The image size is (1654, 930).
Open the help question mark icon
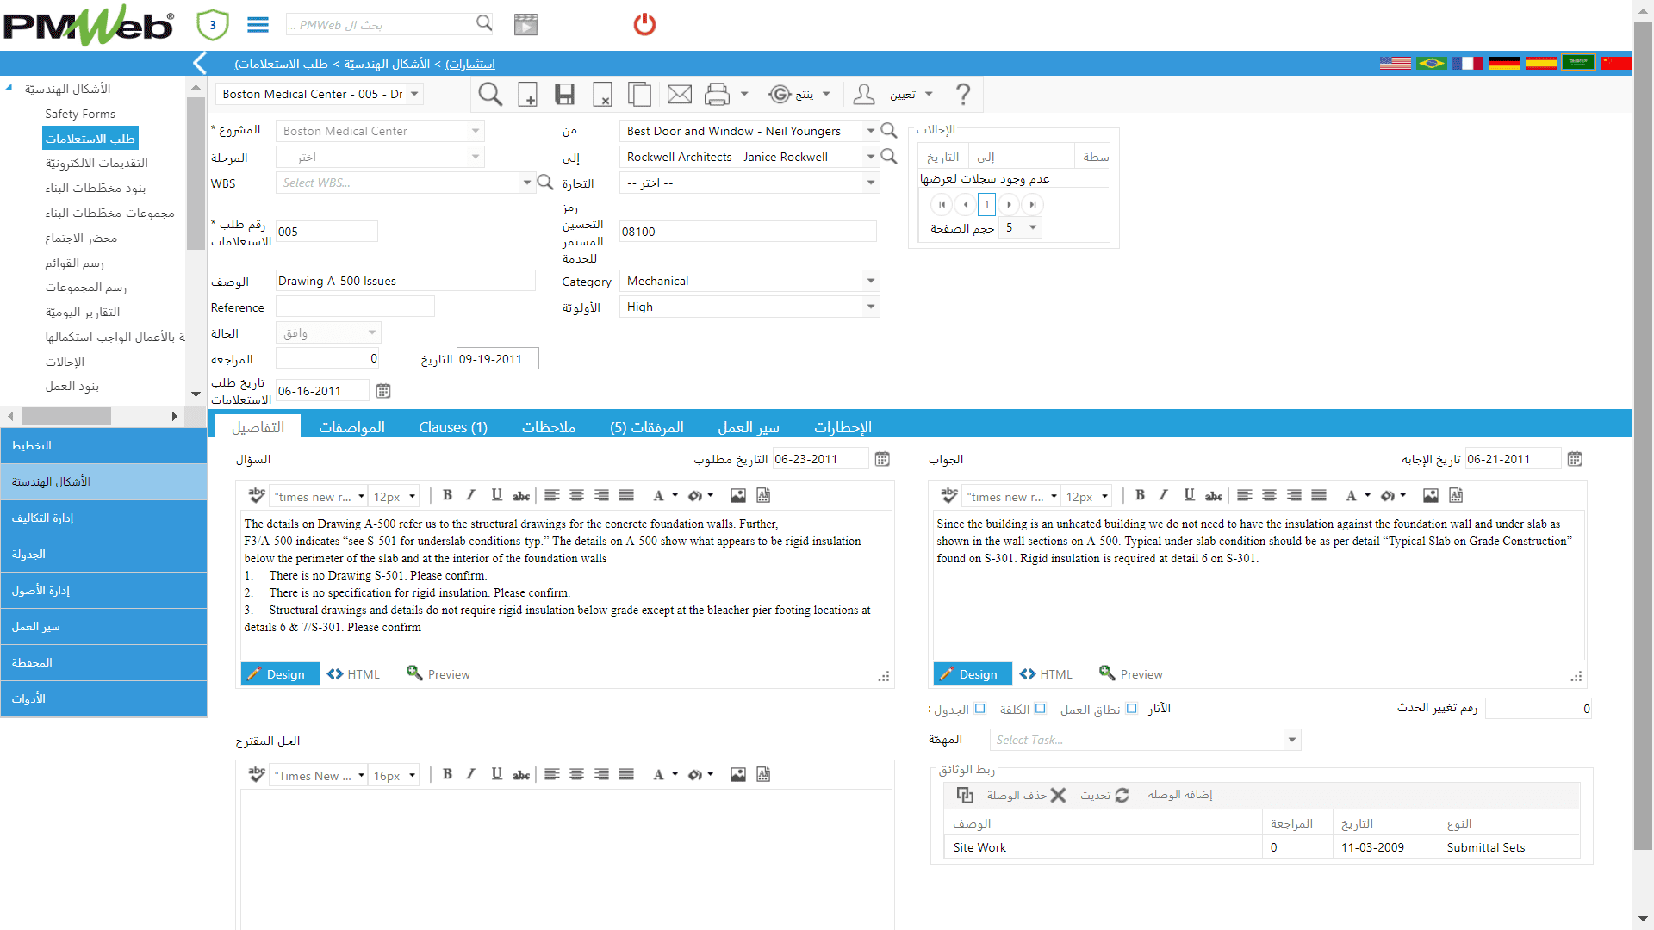pyautogui.click(x=963, y=94)
